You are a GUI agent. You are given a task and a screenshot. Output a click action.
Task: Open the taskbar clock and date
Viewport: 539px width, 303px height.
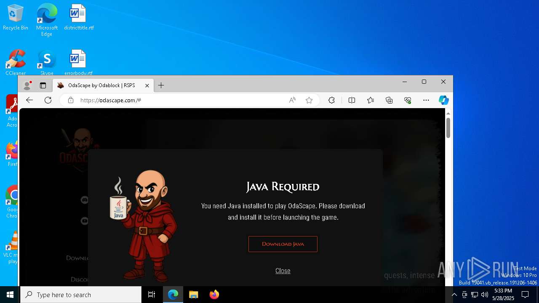point(503,295)
